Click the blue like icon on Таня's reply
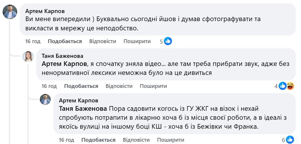Screen dimensions: 301x144 283,86
